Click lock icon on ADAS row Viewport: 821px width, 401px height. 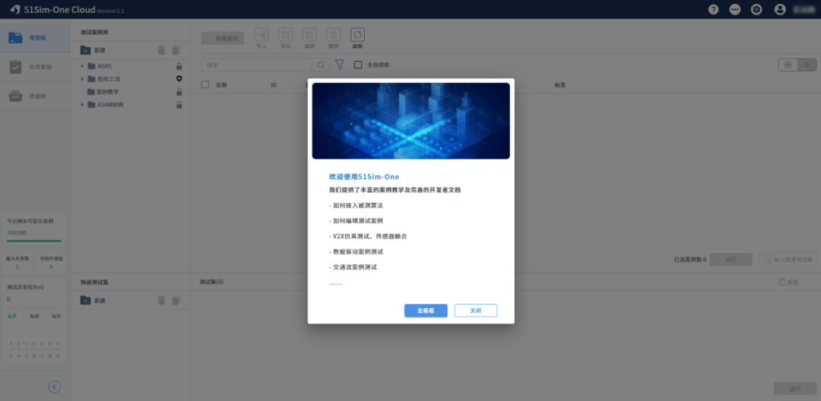(x=179, y=66)
